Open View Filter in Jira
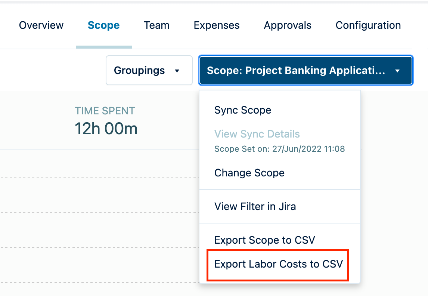The image size is (428, 296). (255, 206)
